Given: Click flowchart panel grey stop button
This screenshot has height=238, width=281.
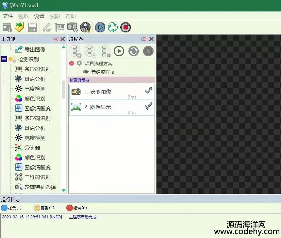Looking at the screenshot, I should (x=148, y=51).
